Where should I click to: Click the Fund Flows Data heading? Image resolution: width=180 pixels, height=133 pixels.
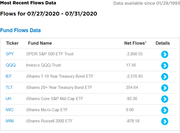[x=20, y=30]
